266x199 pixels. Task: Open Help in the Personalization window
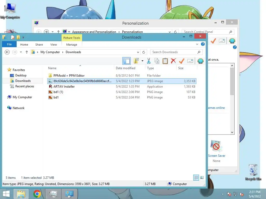(x=235, y=47)
